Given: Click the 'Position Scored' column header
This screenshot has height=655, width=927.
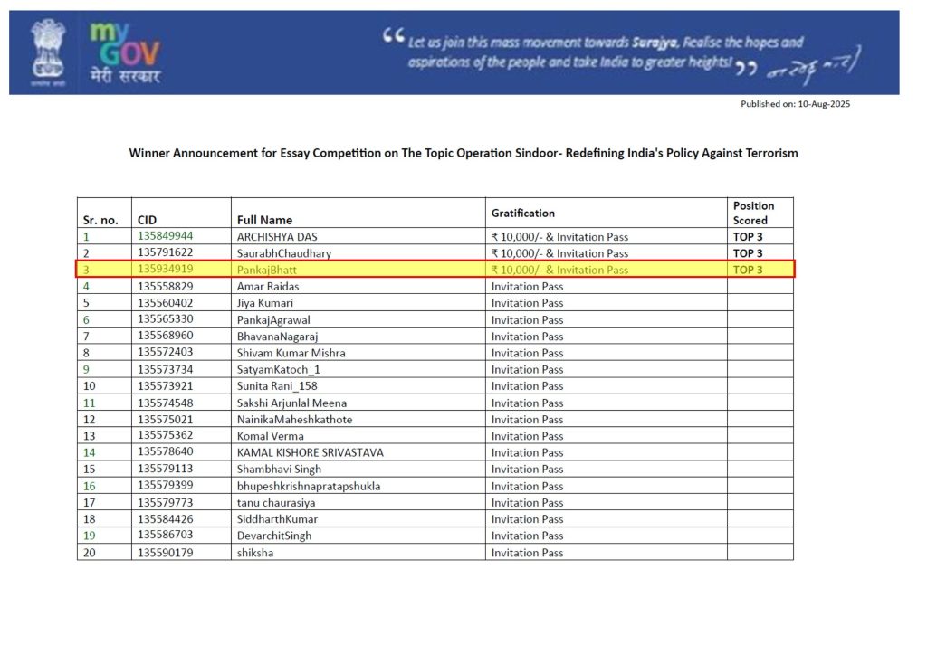Looking at the screenshot, I should (753, 214).
